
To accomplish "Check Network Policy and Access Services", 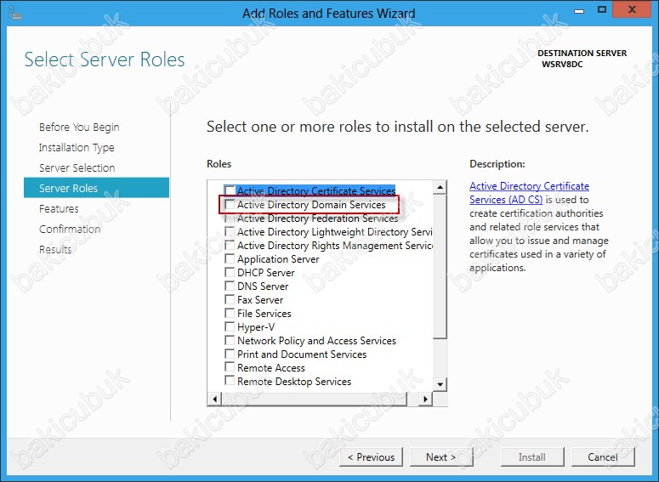I will coord(230,340).
